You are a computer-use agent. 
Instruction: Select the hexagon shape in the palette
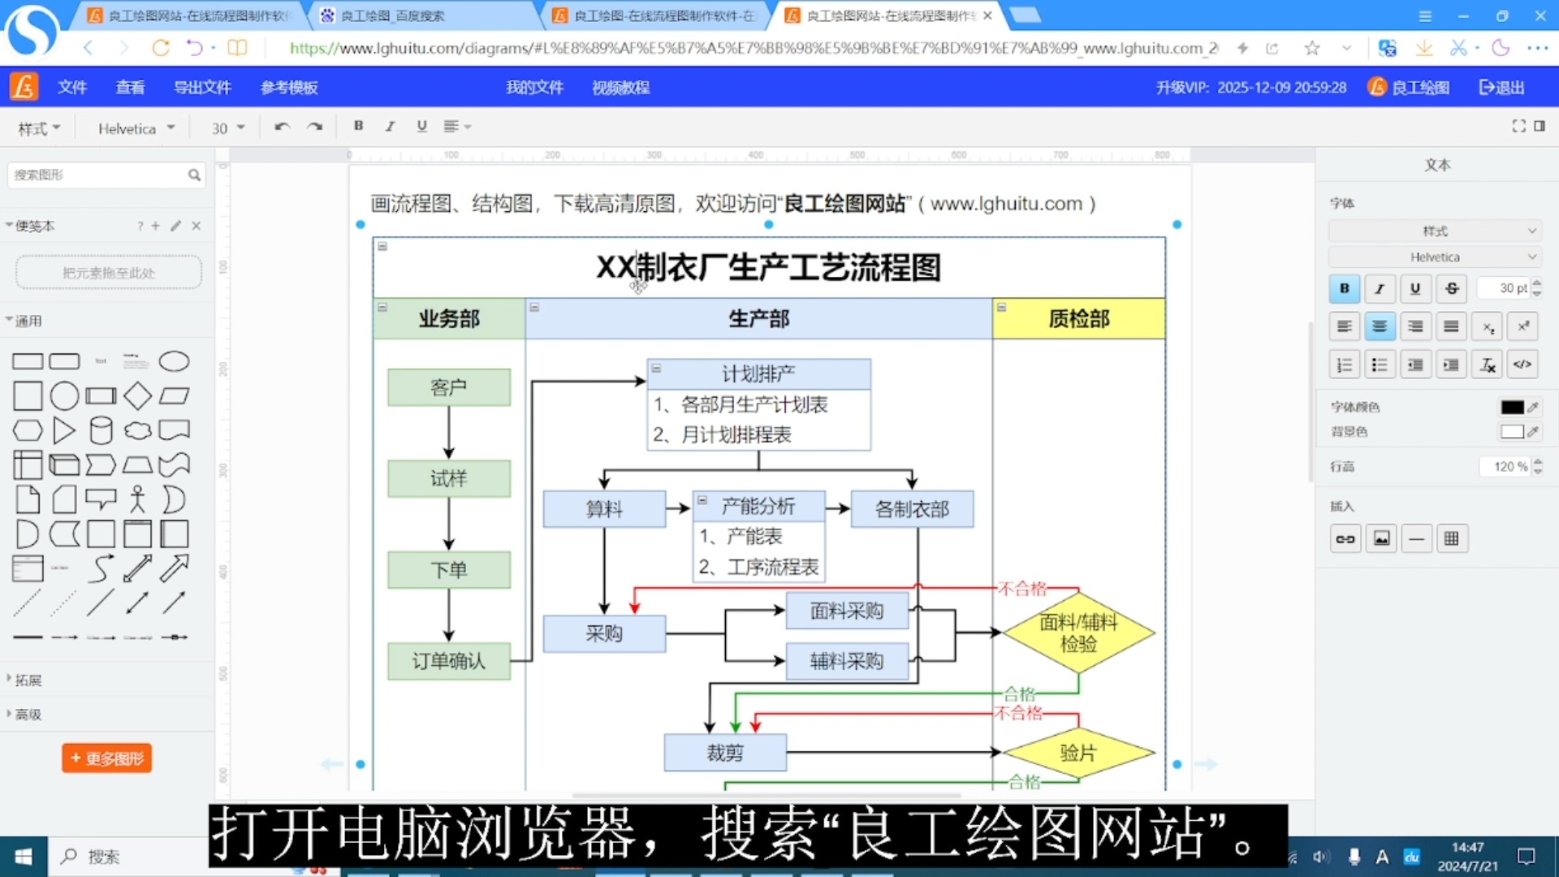point(28,430)
